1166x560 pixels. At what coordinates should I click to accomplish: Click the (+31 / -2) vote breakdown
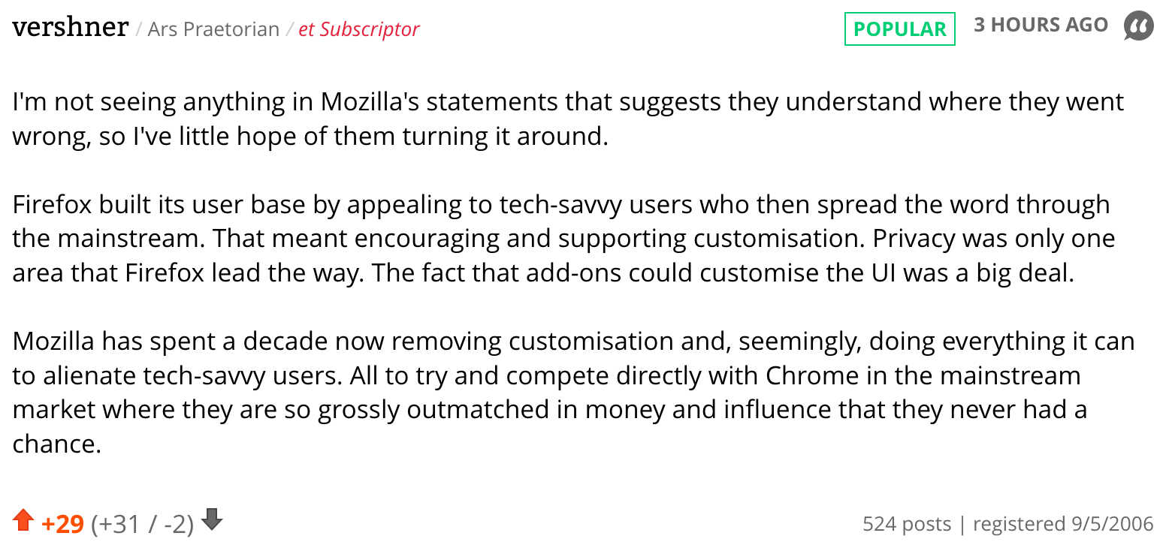click(x=143, y=524)
